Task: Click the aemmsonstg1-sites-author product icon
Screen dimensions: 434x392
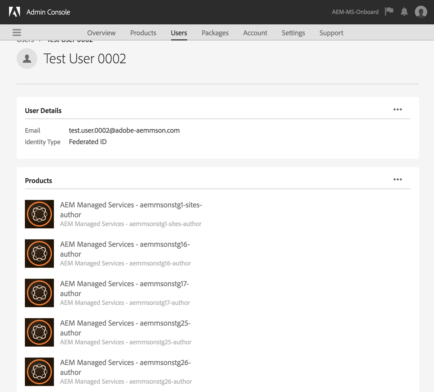Action: 39,214
